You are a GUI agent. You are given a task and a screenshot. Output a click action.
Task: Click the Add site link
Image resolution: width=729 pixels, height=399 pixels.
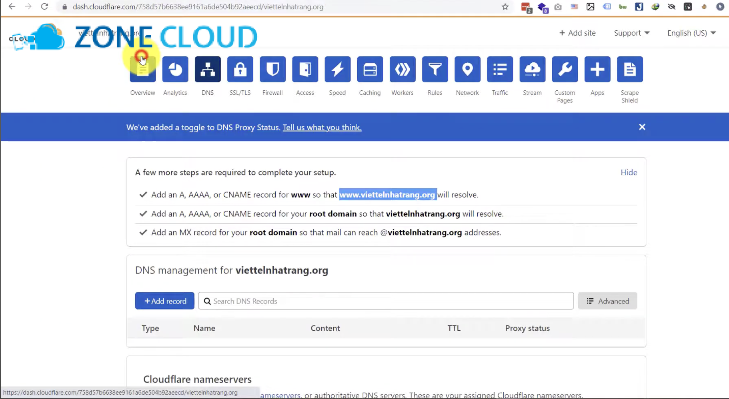(x=577, y=33)
